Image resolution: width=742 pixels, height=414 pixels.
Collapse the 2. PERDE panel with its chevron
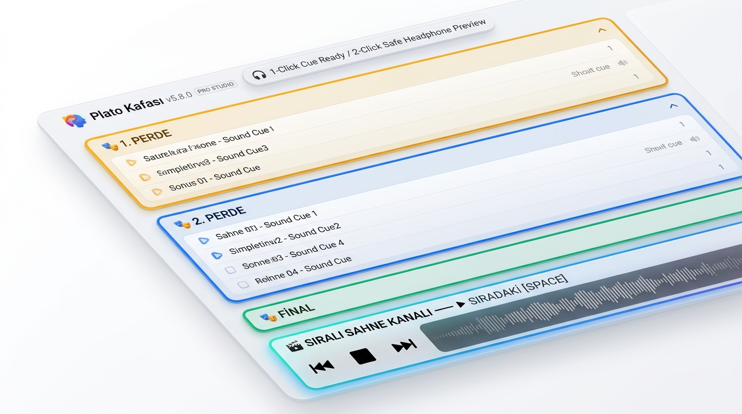674,106
